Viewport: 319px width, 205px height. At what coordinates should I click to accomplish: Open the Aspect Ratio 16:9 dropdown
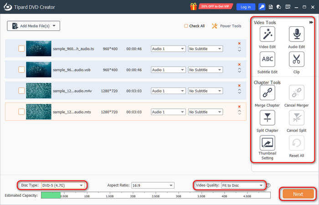[153, 185]
